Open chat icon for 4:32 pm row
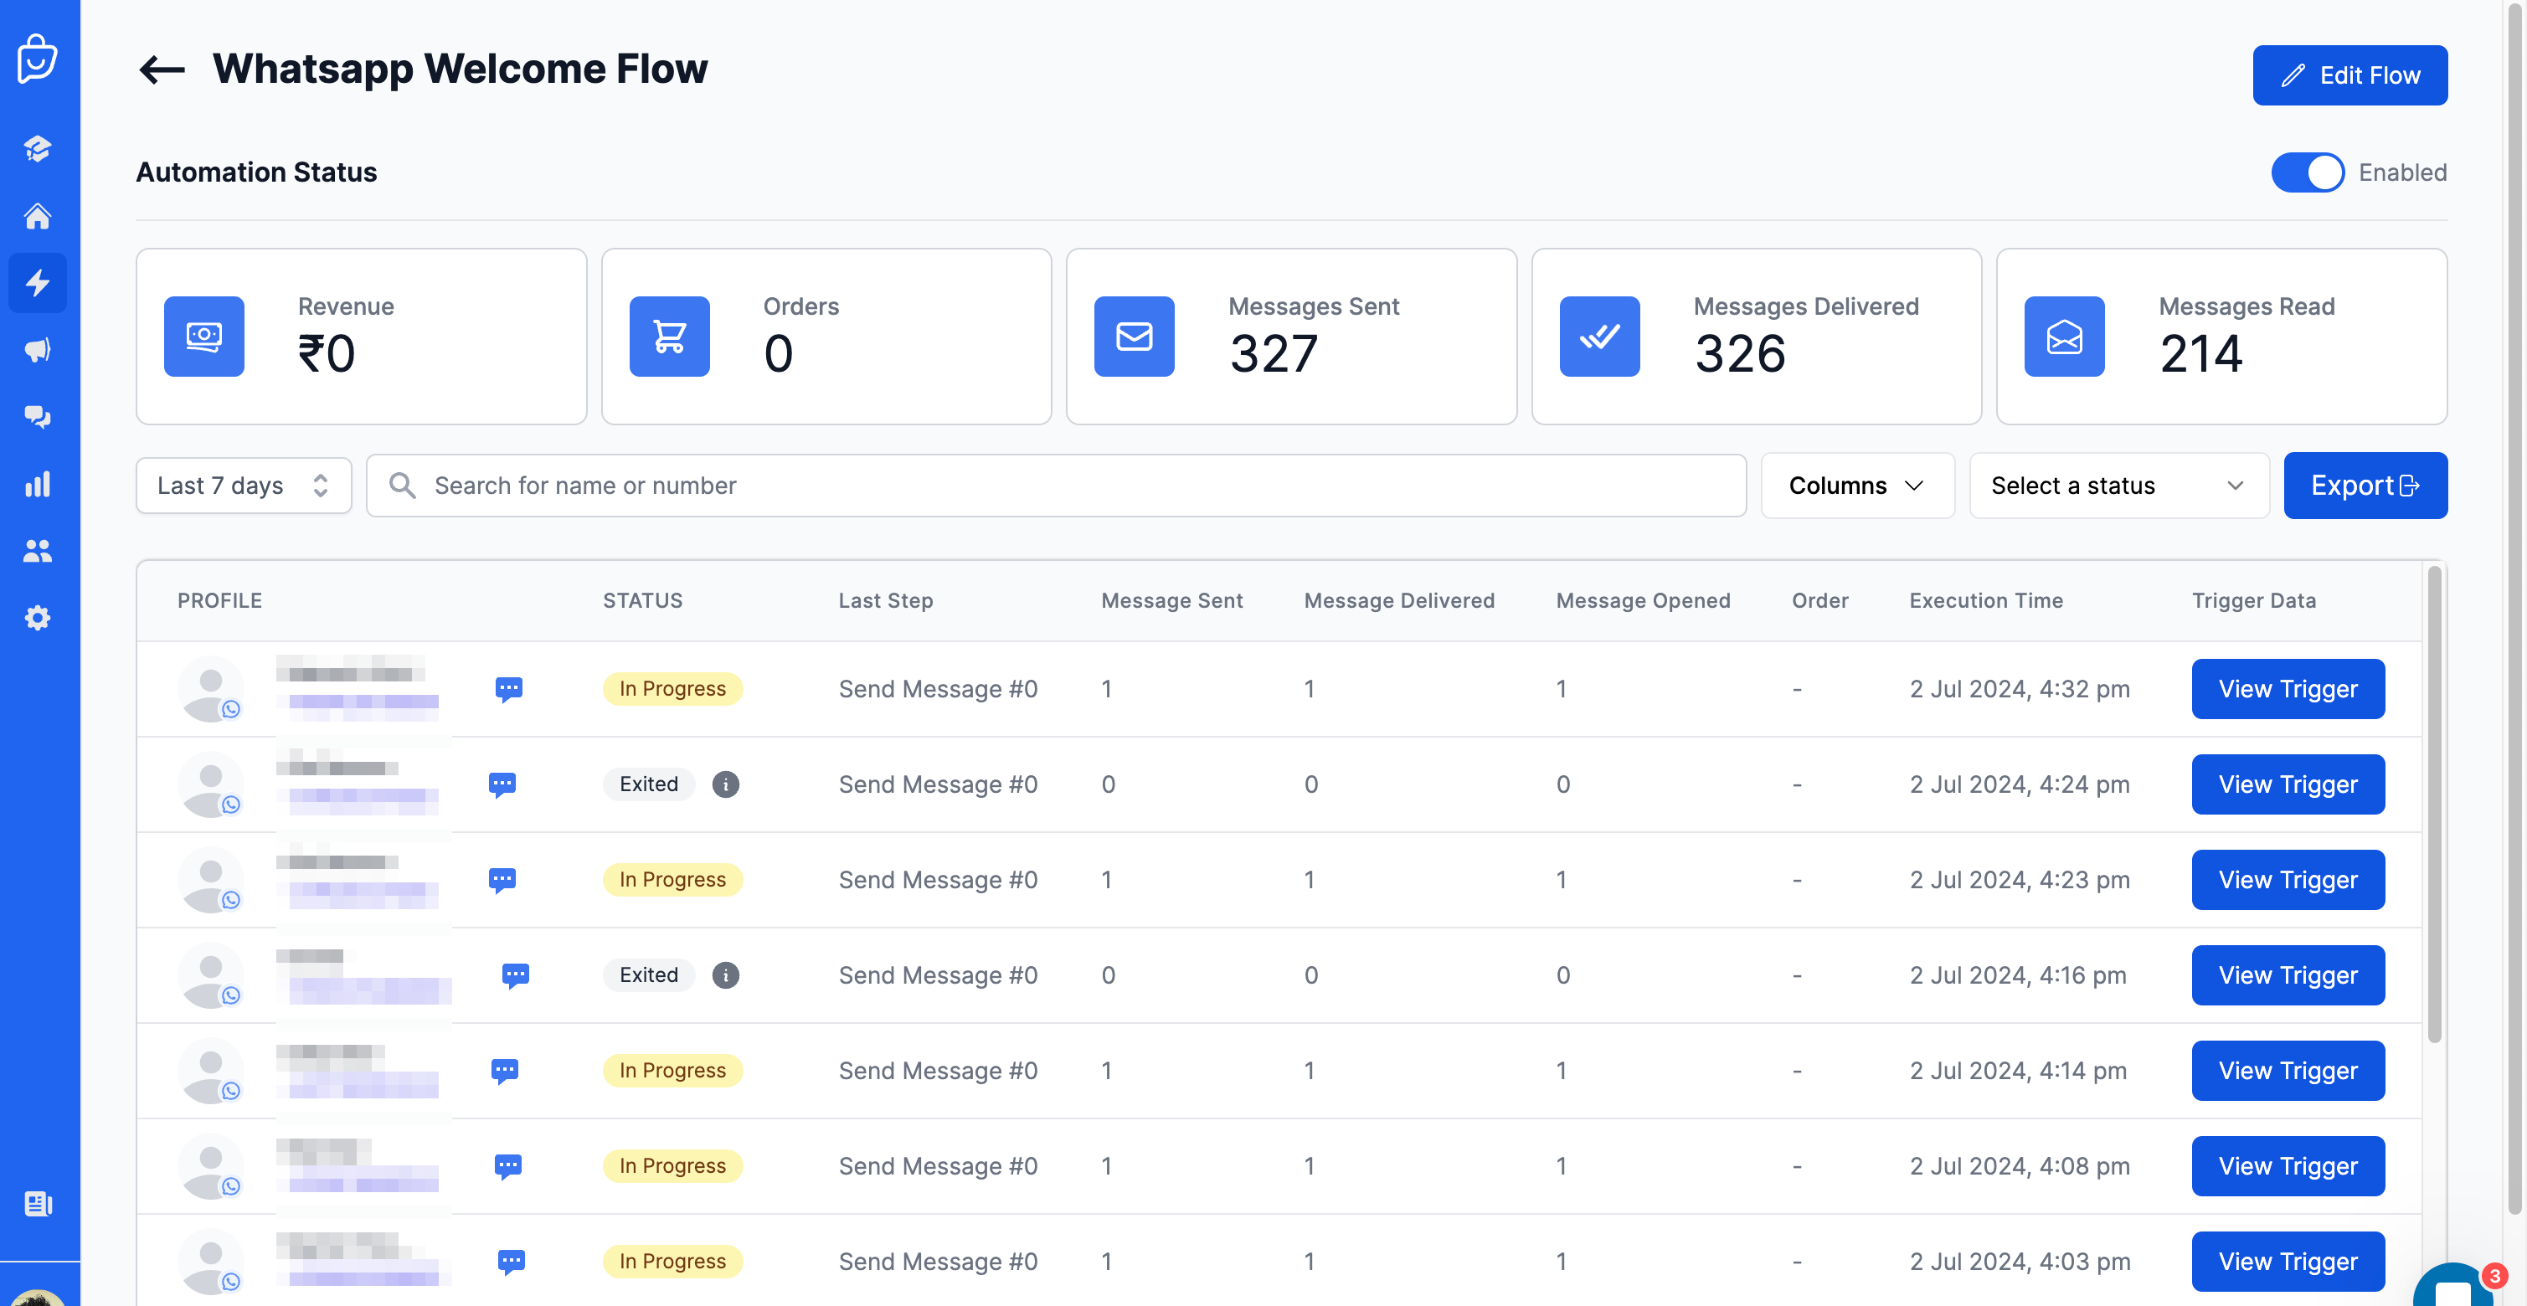Viewport: 2527px width, 1306px height. pos(508,689)
